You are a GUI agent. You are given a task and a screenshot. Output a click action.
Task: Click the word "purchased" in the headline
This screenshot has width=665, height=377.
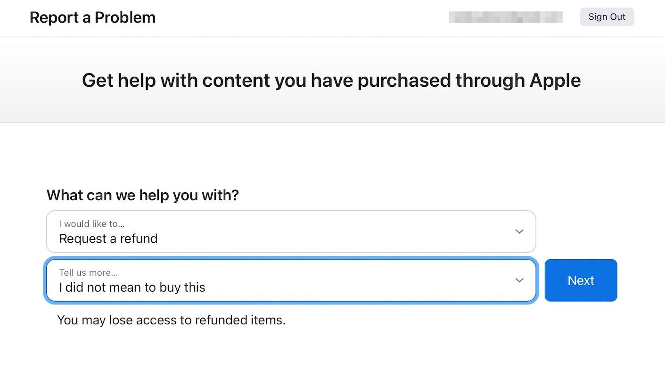point(403,80)
